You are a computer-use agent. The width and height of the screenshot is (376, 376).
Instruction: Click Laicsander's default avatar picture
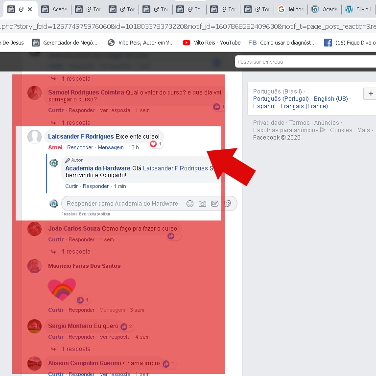(35, 137)
